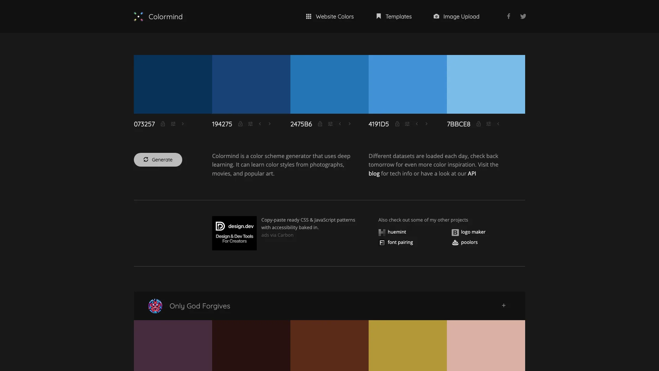
Task: Click the hex value 073257
Action: click(144, 124)
